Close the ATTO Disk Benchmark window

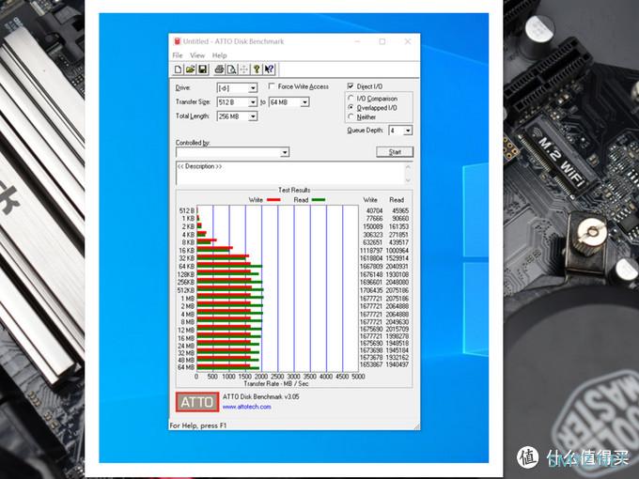pos(408,41)
